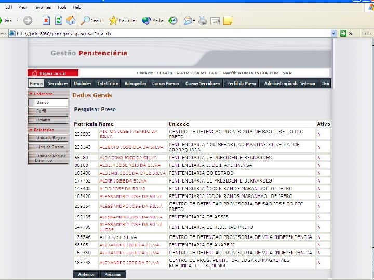Image resolution: width=374 pixels, height=280 pixels.
Task: Click the Mail envelope toolbar icon
Action: [x=188, y=20]
